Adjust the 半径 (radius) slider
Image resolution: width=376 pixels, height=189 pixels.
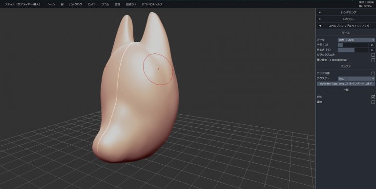pos(353,45)
